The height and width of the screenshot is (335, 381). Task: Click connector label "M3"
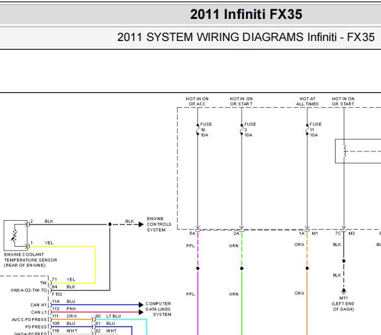[x=351, y=233]
